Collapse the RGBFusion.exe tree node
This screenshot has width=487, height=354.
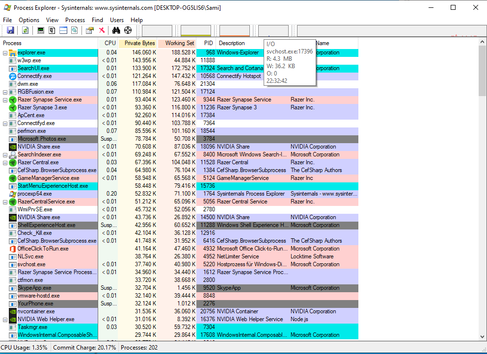(x=5, y=92)
